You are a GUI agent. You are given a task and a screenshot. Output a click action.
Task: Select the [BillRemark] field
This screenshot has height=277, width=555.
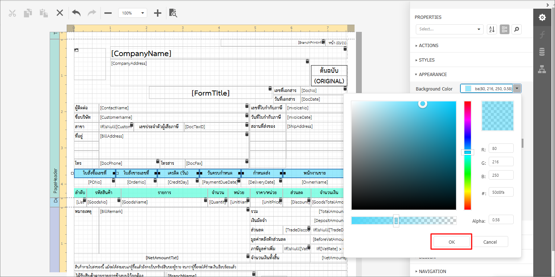174,231
